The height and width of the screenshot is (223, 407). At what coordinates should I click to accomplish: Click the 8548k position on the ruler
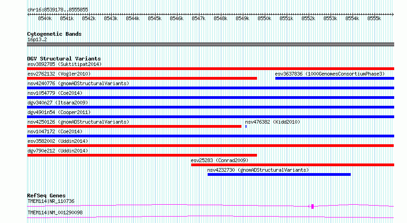pos(220,18)
